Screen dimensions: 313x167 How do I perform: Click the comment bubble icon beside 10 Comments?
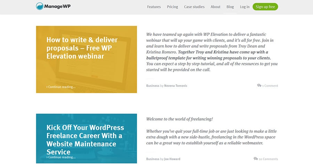point(256,159)
